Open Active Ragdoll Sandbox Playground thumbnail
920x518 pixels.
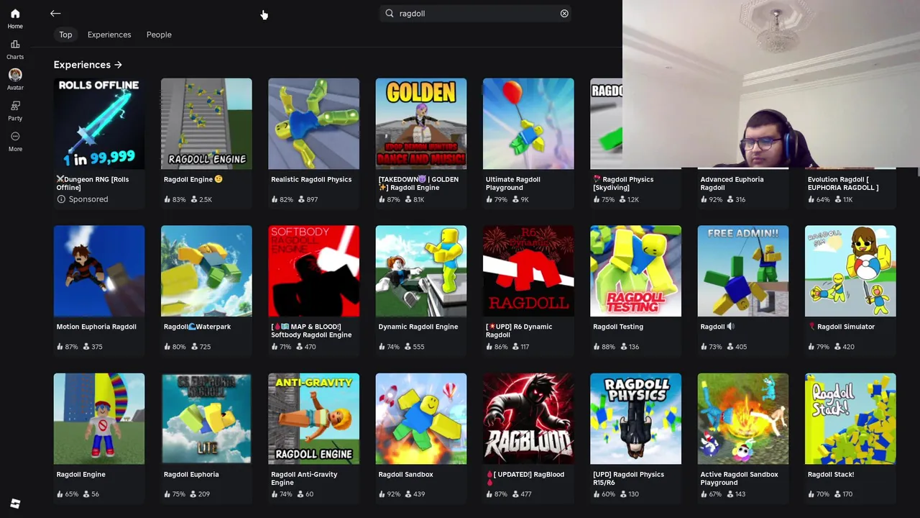[742, 419]
